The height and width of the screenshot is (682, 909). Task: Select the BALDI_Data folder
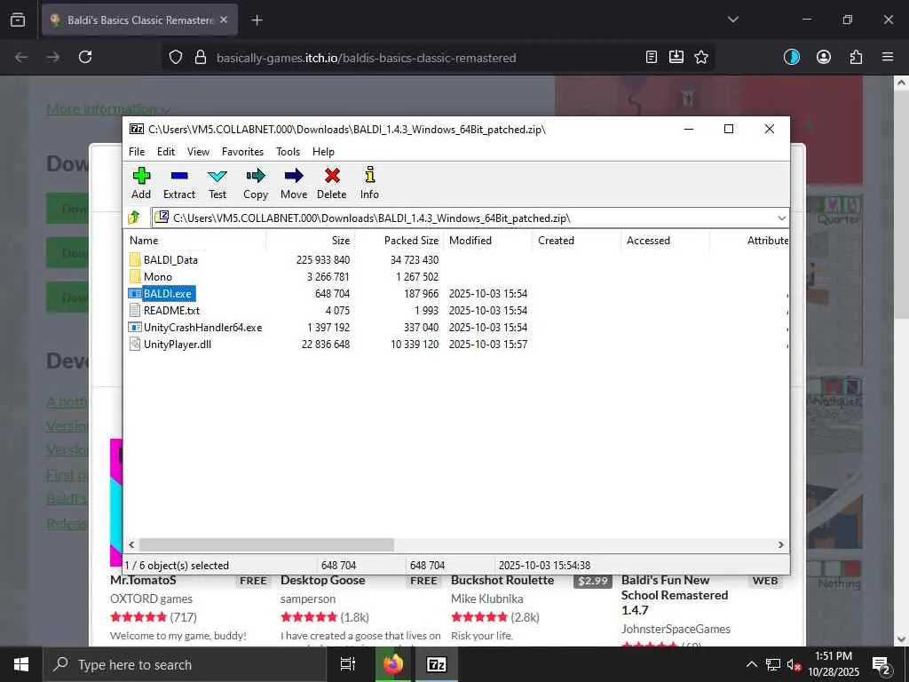click(170, 260)
